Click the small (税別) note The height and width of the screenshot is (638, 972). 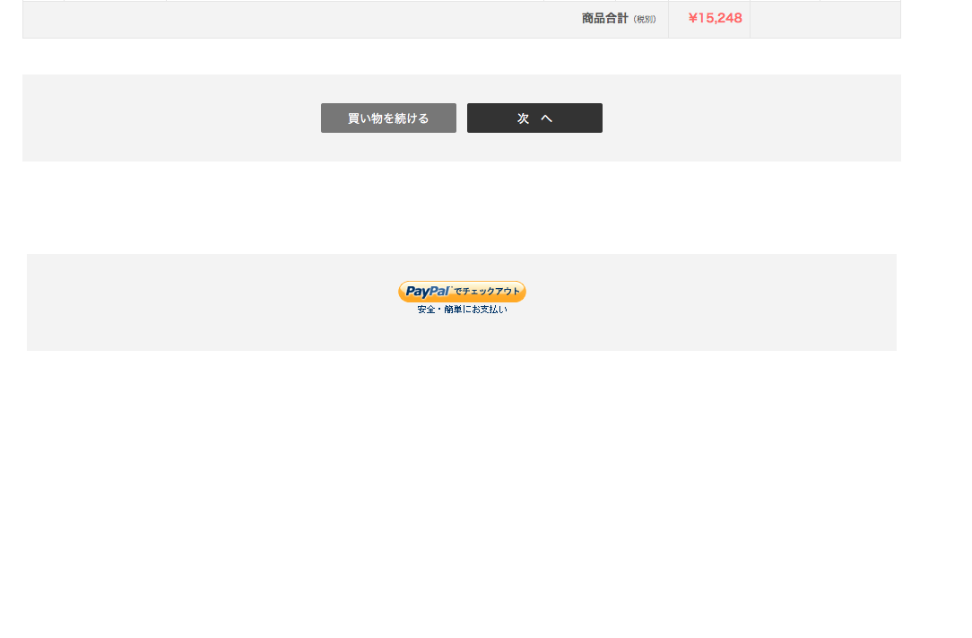coord(645,19)
